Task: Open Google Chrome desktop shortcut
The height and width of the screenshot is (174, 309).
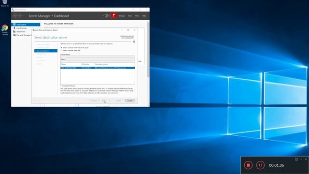Action: click(x=5, y=30)
